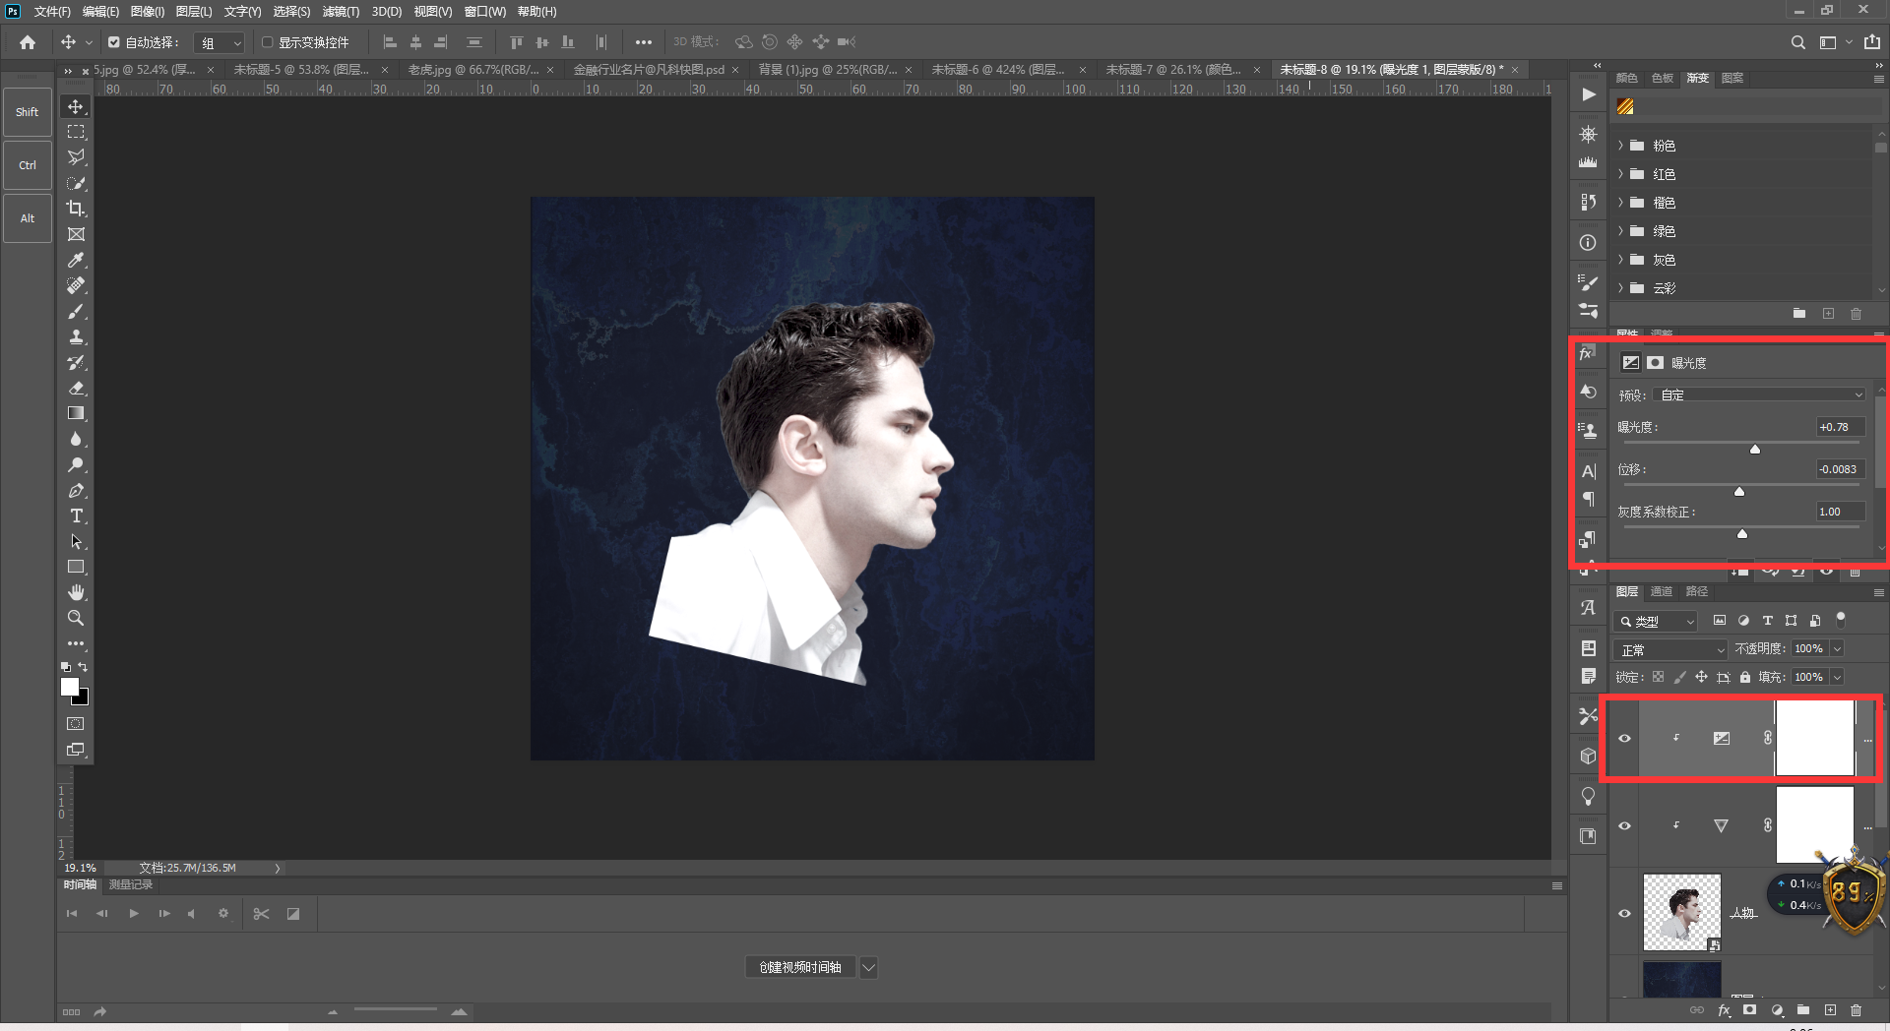The image size is (1890, 1031).
Task: Enable the auto-select (自动选择) checkbox
Action: (x=114, y=42)
